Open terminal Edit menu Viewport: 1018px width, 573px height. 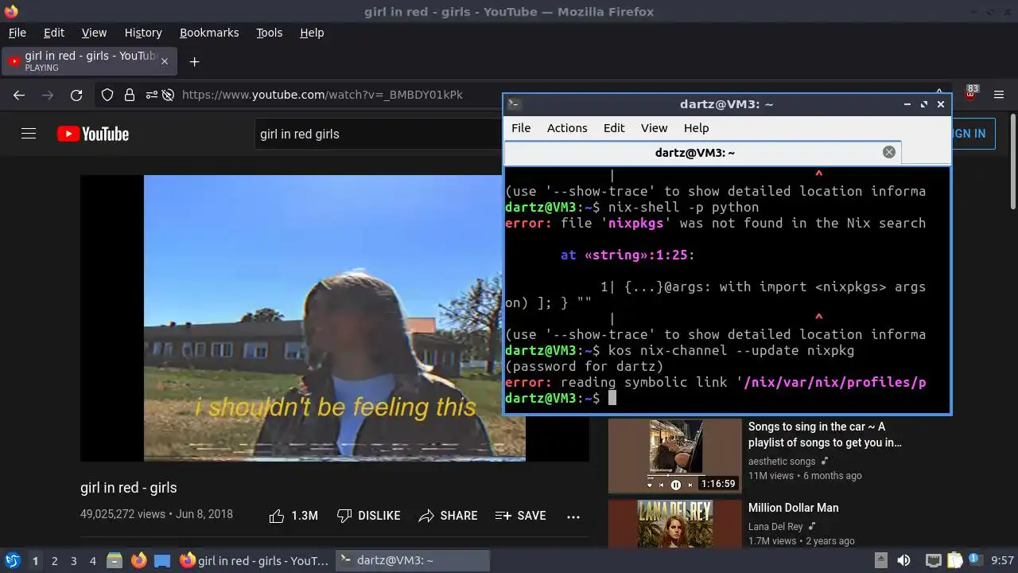click(x=614, y=128)
